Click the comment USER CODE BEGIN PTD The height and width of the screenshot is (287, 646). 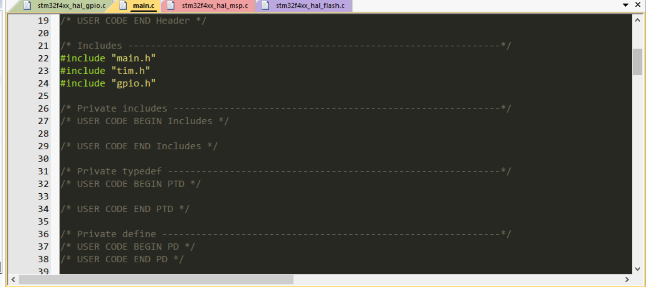130,184
